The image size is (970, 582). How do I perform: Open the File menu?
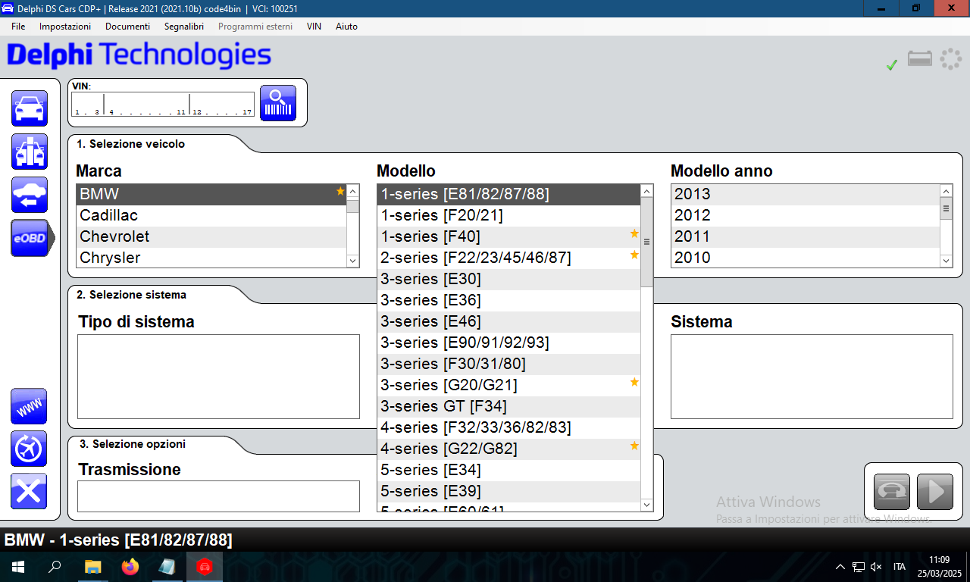[18, 26]
